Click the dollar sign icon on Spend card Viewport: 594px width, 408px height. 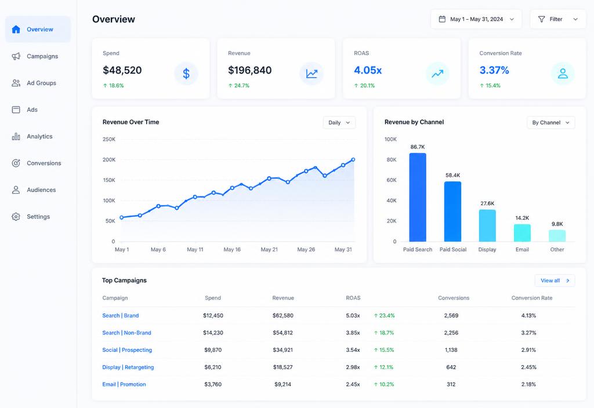(x=186, y=74)
